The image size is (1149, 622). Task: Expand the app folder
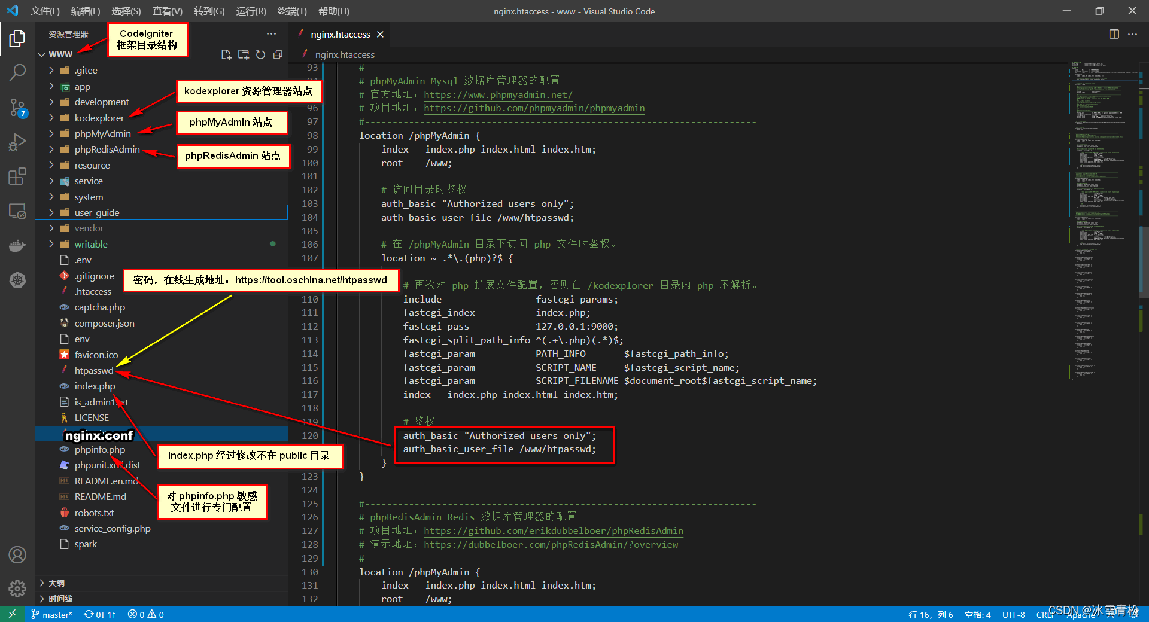pos(51,86)
